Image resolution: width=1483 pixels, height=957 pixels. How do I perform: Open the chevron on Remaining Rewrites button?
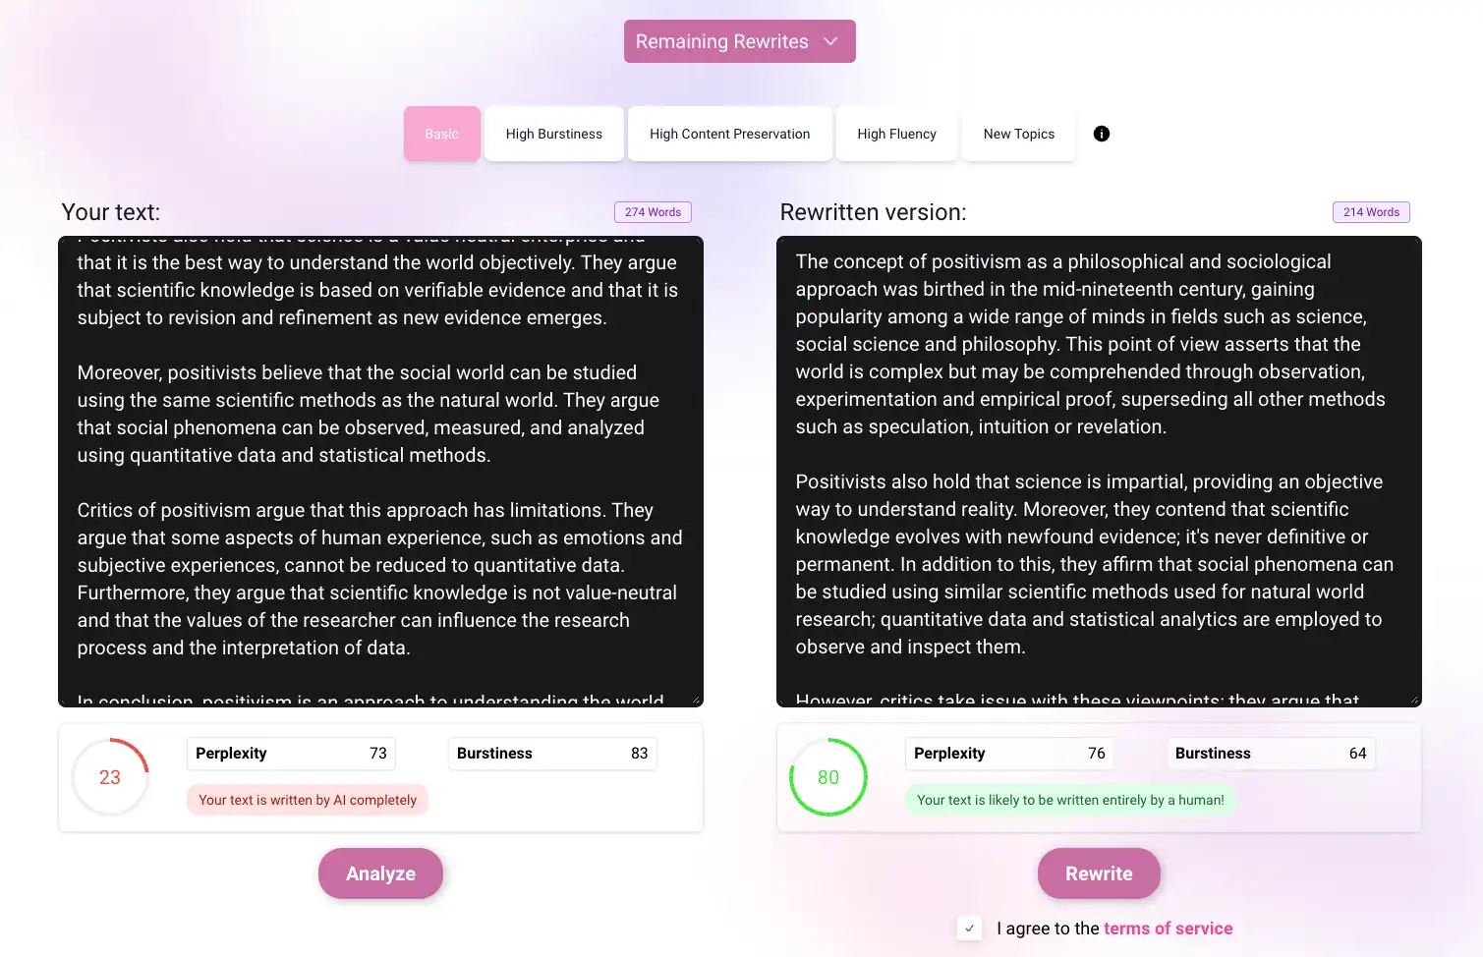point(830,41)
